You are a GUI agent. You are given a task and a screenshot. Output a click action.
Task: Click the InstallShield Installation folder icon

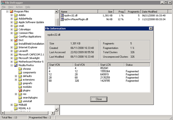click(16, 44)
